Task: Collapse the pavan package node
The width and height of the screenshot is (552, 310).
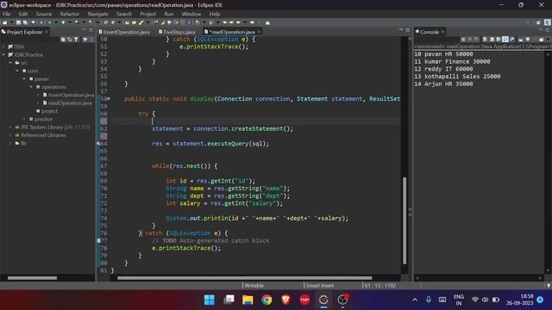Action: click(x=24, y=78)
